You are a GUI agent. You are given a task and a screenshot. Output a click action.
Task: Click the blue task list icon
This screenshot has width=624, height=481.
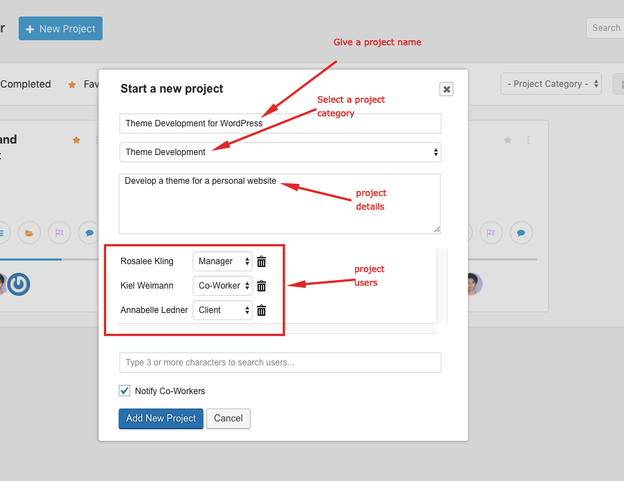click(2, 233)
